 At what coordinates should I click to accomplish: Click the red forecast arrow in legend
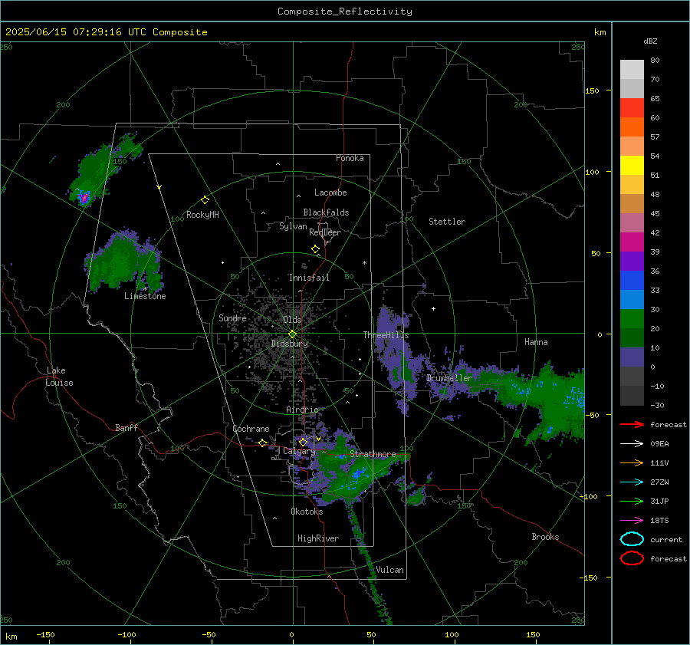tap(632, 424)
